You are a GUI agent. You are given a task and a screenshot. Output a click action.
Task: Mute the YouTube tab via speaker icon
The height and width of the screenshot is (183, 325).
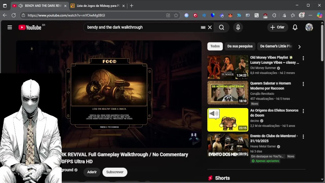21,6
